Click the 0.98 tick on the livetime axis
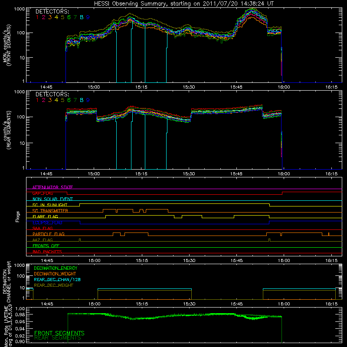This screenshot has width=347, height=347. [20, 314]
